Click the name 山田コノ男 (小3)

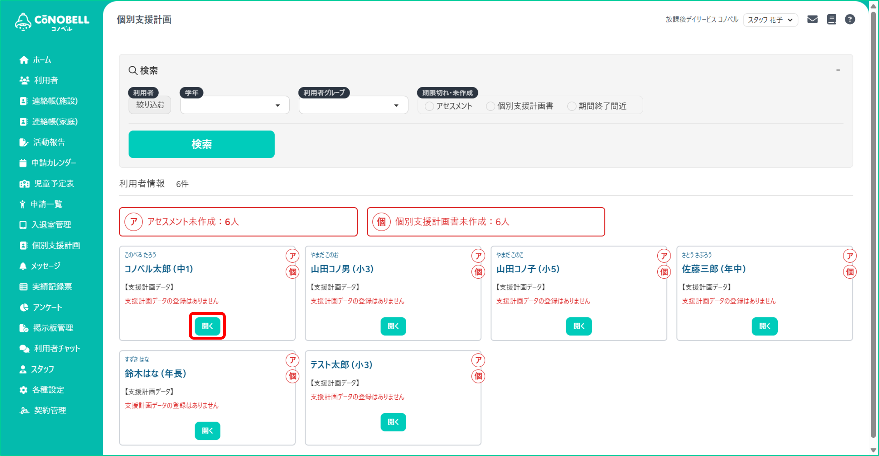pyautogui.click(x=342, y=269)
